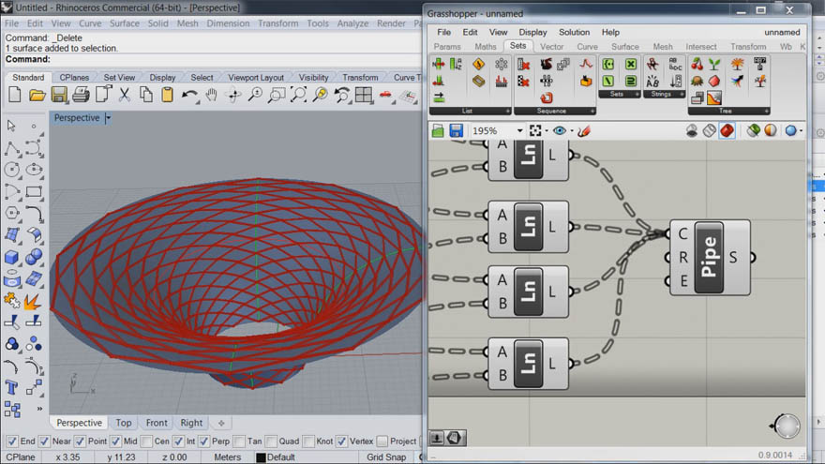This screenshot has width=825, height=464.
Task: Switch to the Vector tab in Grasshopper
Action: 551,46
